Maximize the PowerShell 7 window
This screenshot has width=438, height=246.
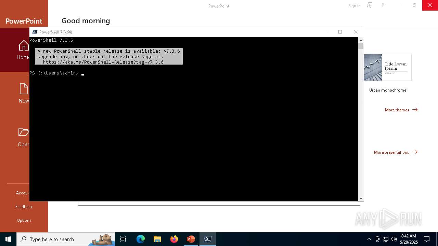[340, 32]
